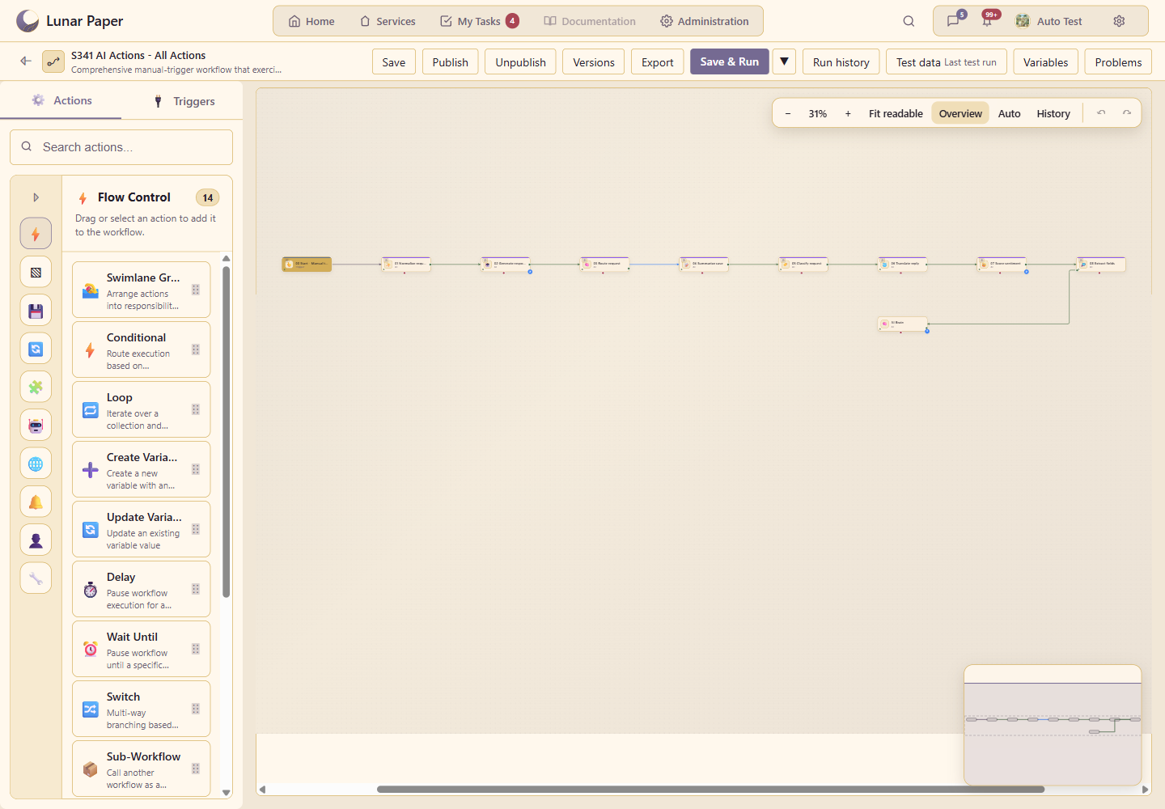Open the Services menu item

(x=388, y=21)
